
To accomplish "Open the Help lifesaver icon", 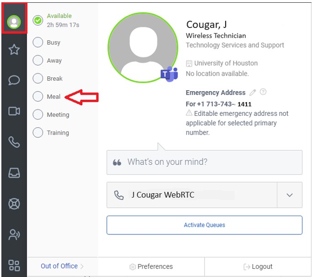I will tap(14, 204).
